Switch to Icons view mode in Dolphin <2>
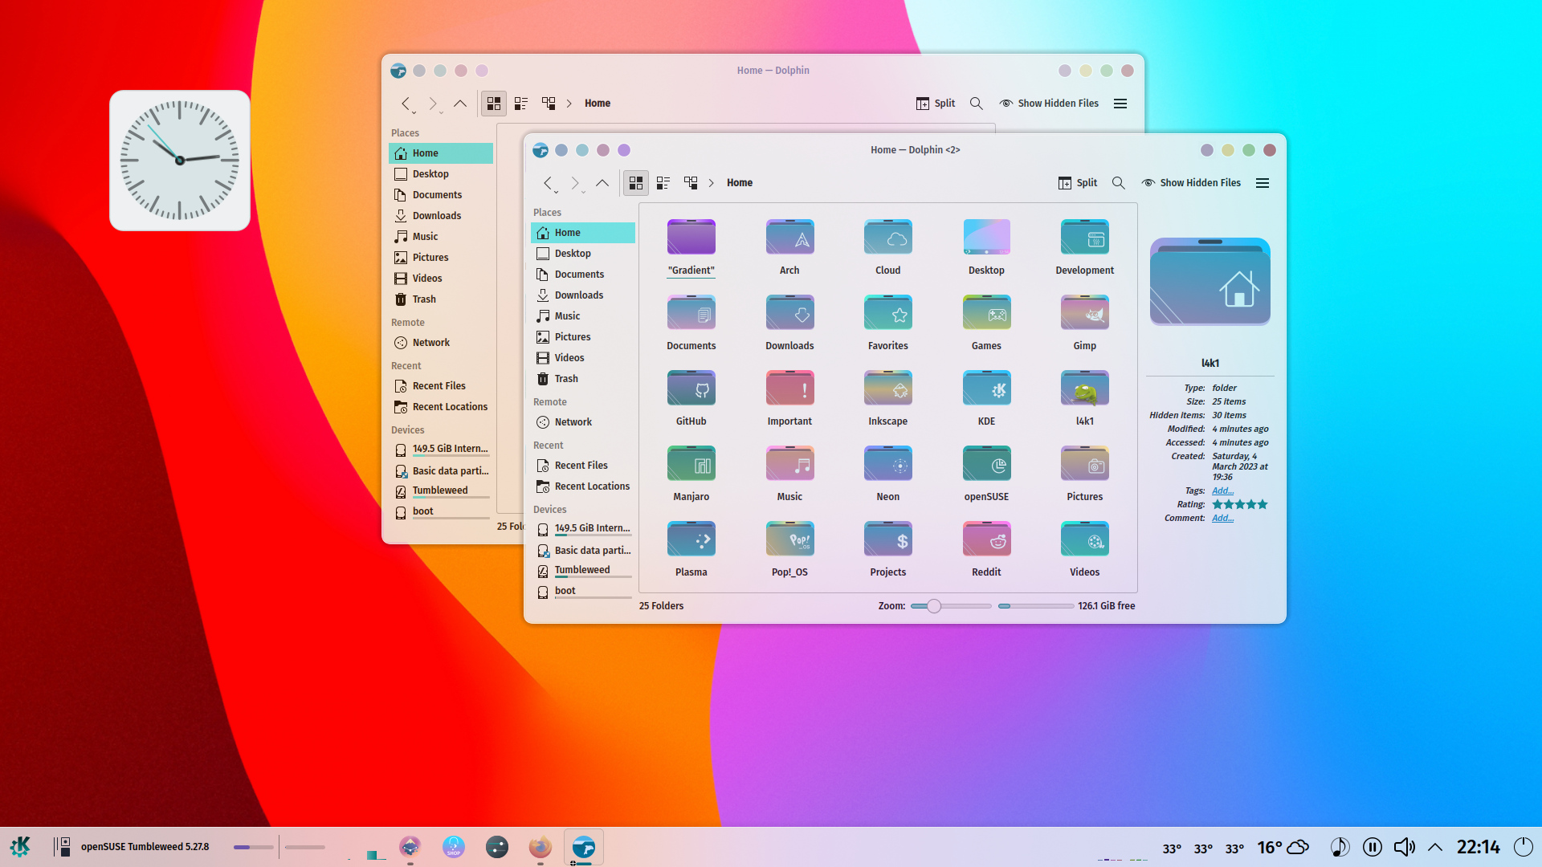The image size is (1542, 867). (635, 183)
